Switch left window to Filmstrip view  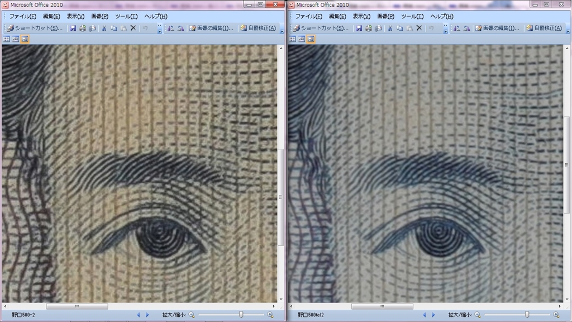point(16,39)
